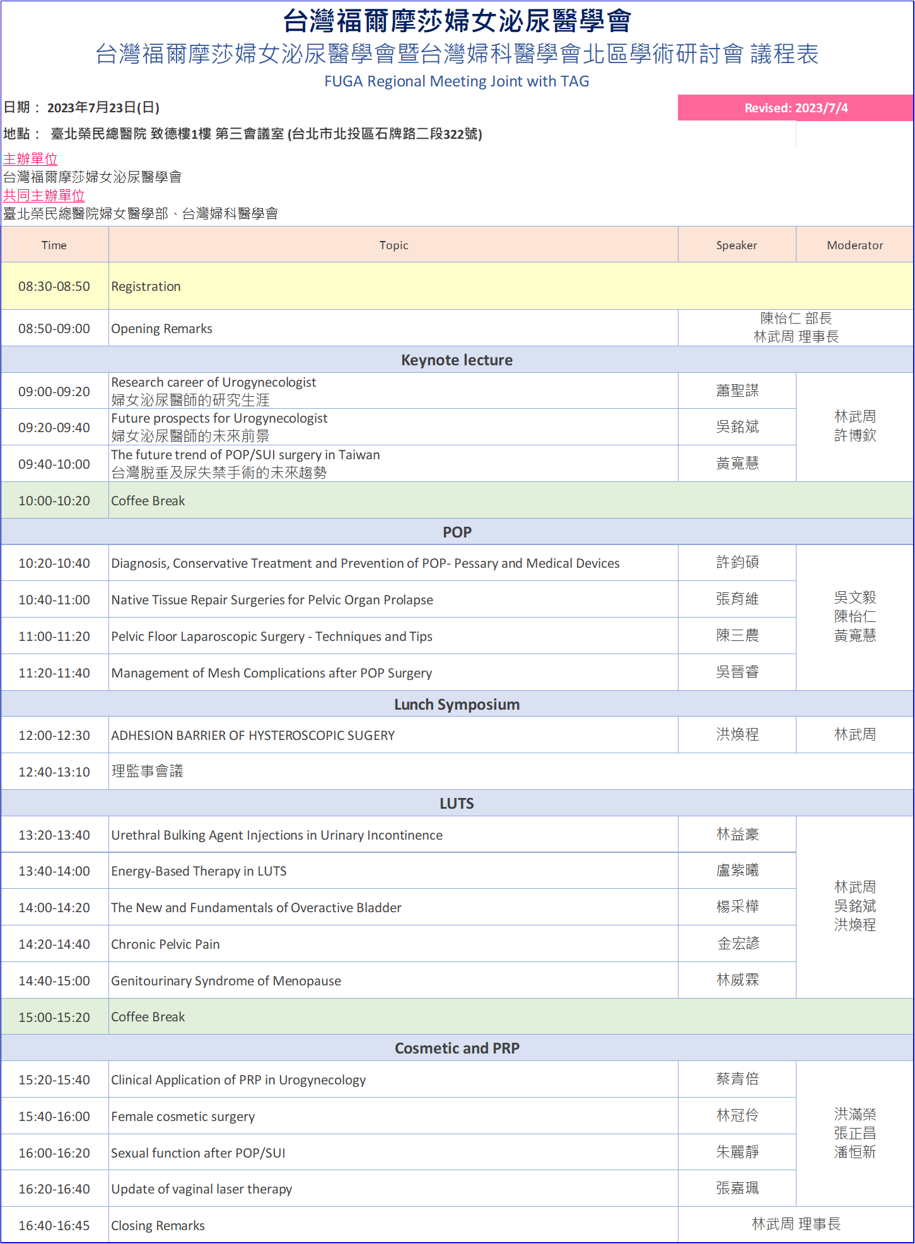Click the 主辦單位 underlined link
This screenshot has width=915, height=1244.
coord(30,159)
